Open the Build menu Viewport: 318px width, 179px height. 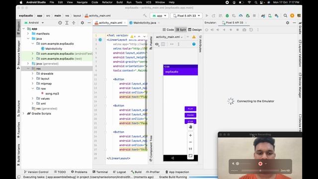pyautogui.click(x=119, y=2)
